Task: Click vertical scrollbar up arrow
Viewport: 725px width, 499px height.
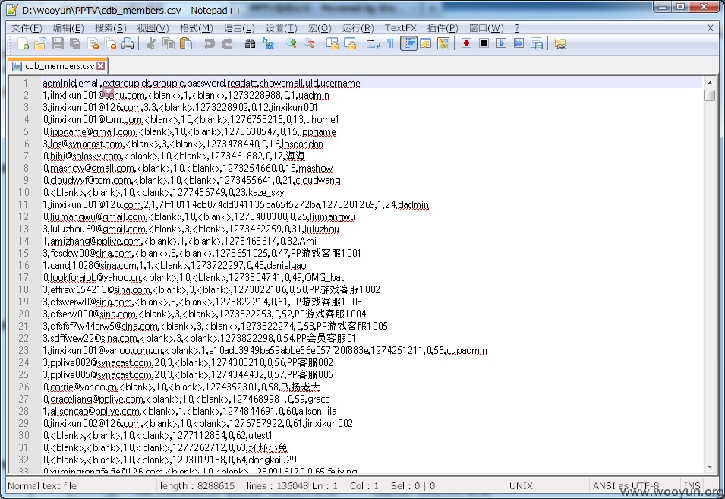Action: [x=709, y=83]
